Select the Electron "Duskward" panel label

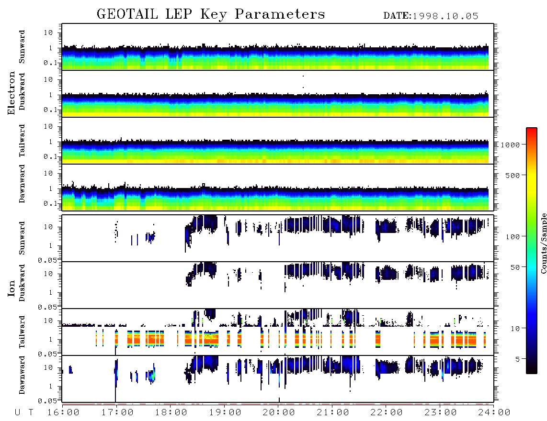(x=22, y=91)
